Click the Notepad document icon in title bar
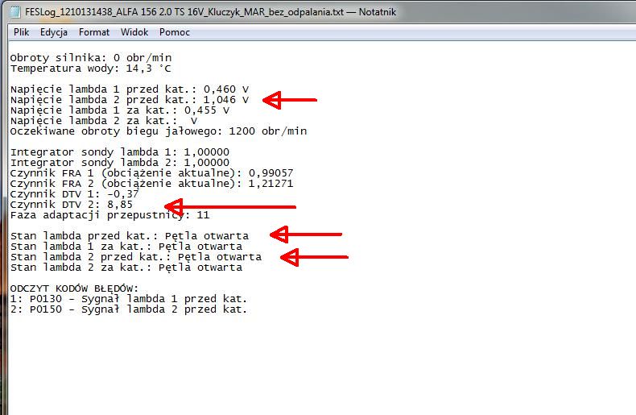This screenshot has width=636, height=415. tap(15, 12)
